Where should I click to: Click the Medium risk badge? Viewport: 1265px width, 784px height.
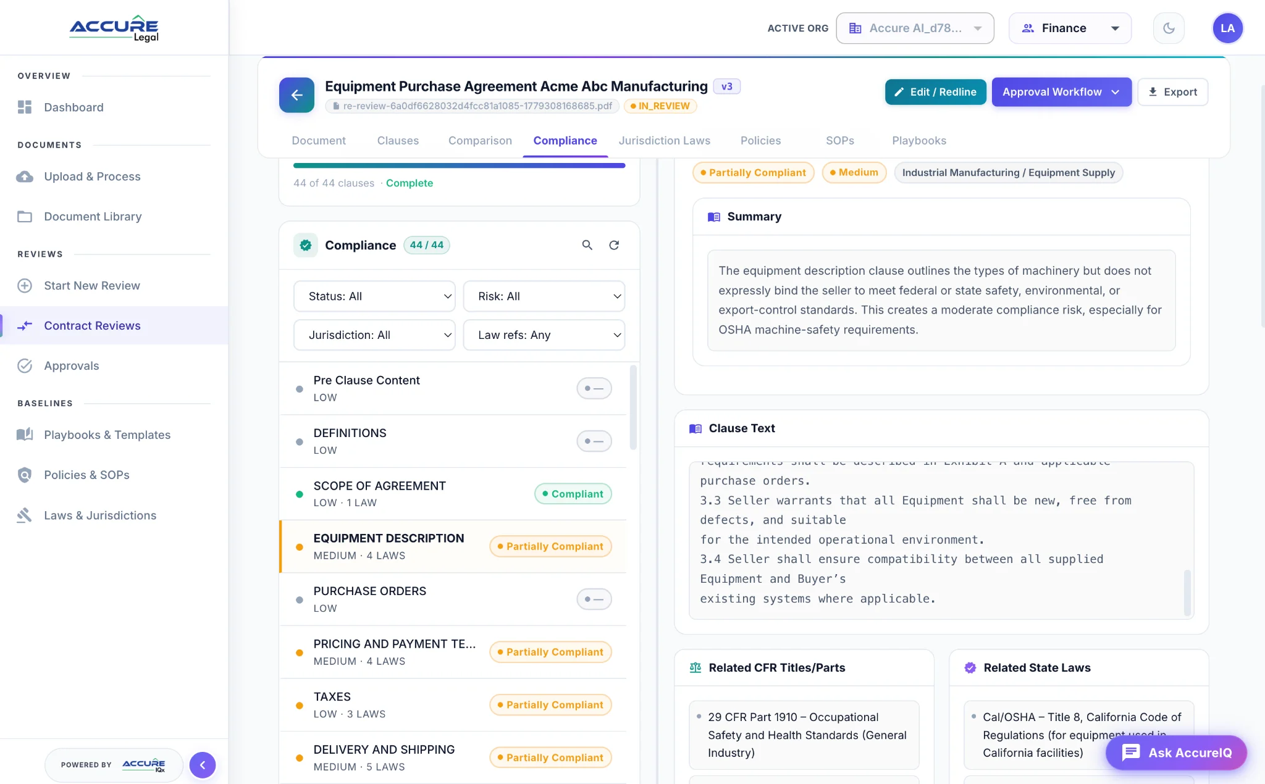coord(854,172)
